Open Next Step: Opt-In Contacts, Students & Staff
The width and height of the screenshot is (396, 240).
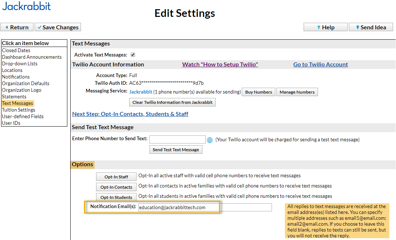point(130,114)
